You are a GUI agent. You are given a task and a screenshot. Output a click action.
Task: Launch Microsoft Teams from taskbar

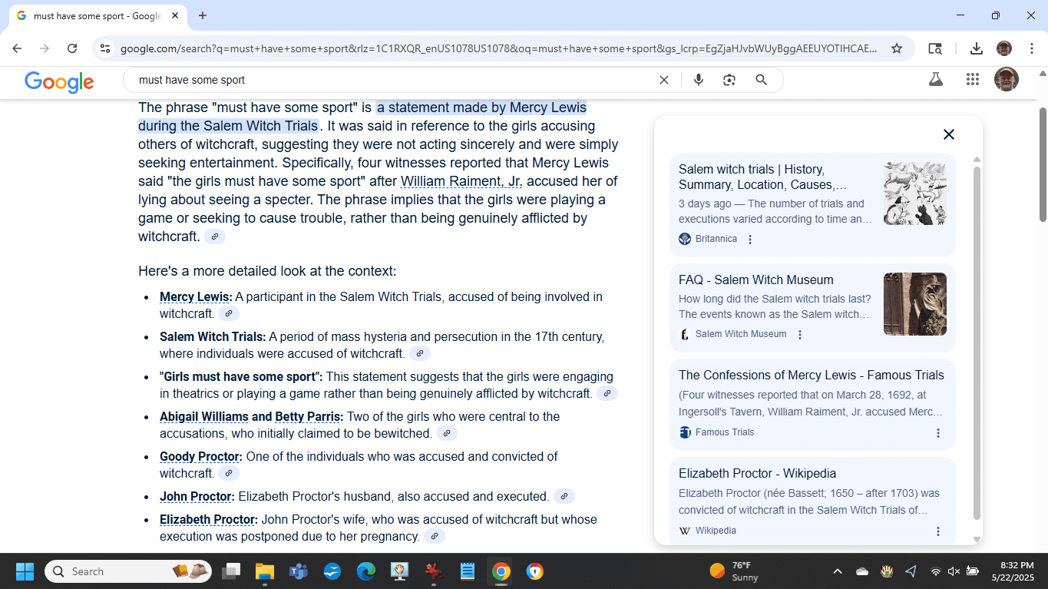pos(299,571)
